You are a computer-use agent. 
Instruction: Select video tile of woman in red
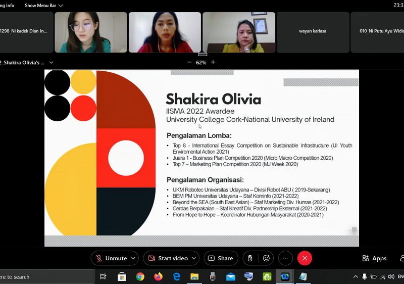point(165,32)
